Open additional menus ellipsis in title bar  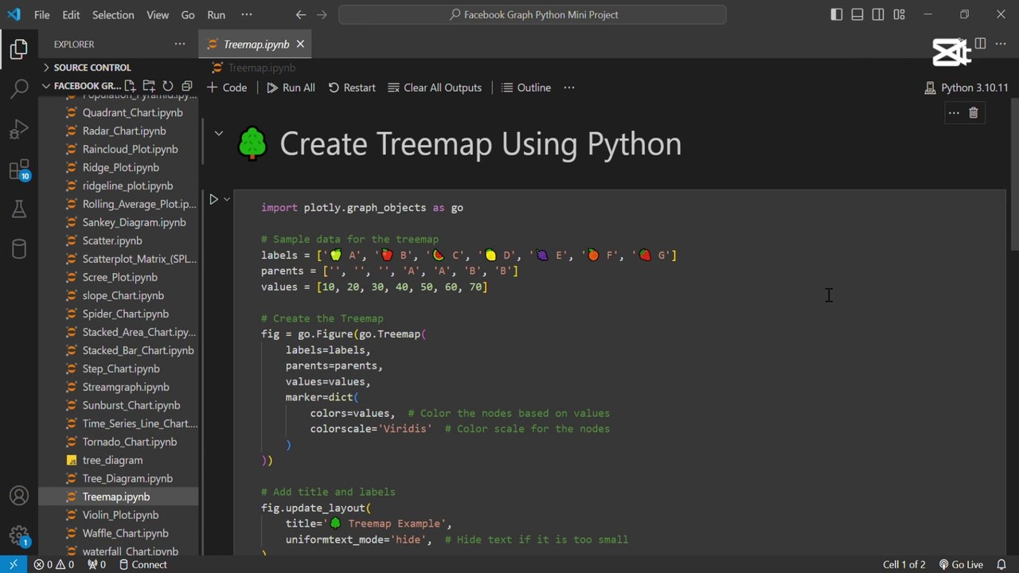click(x=247, y=14)
